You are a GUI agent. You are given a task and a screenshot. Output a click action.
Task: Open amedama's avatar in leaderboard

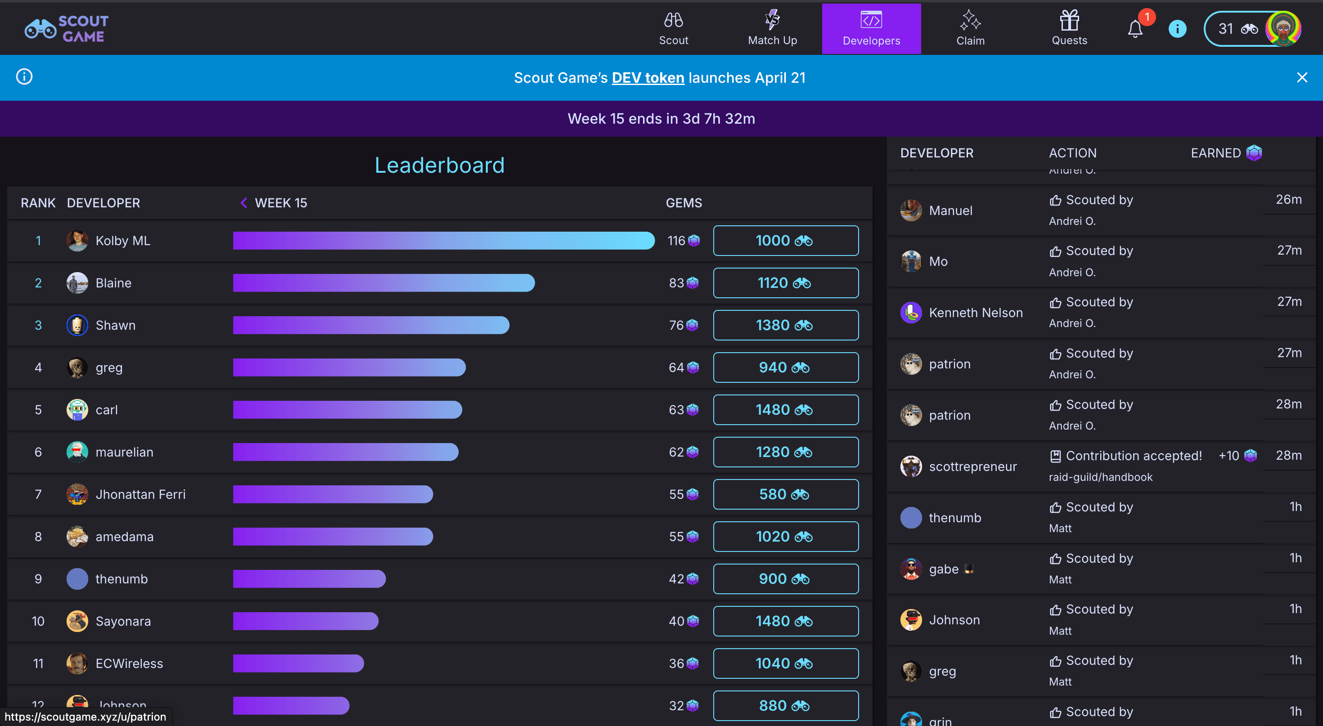77,537
